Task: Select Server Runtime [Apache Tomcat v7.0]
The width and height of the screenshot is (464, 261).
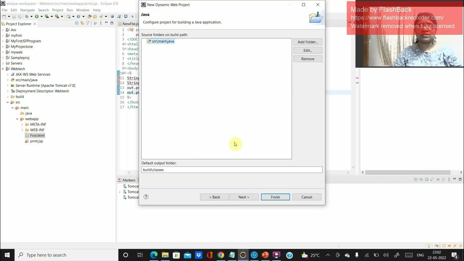Action: [x=42, y=86]
